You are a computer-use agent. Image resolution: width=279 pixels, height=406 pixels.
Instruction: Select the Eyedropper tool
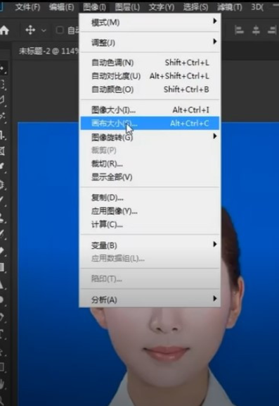pyautogui.click(x=3, y=166)
